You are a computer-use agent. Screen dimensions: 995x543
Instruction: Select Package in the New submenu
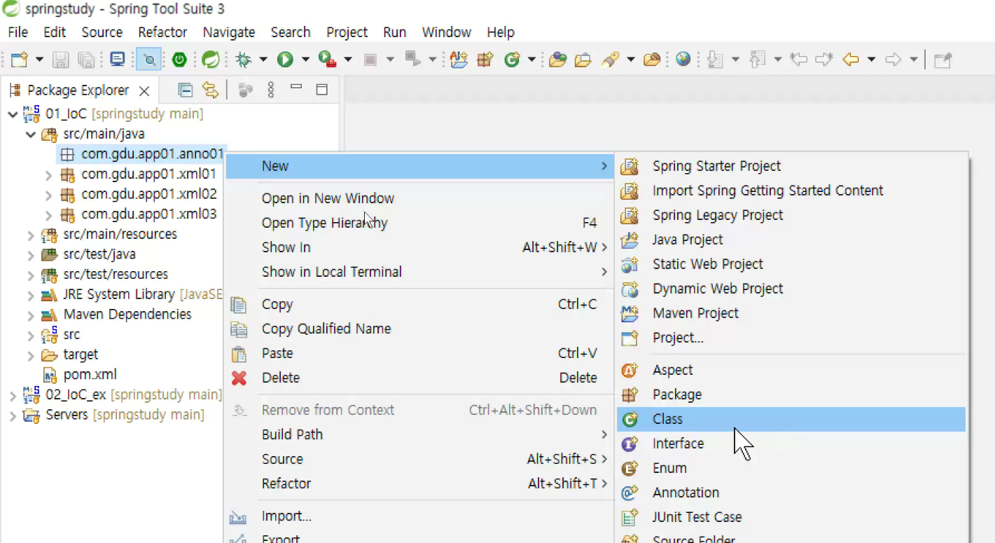pos(791,394)
